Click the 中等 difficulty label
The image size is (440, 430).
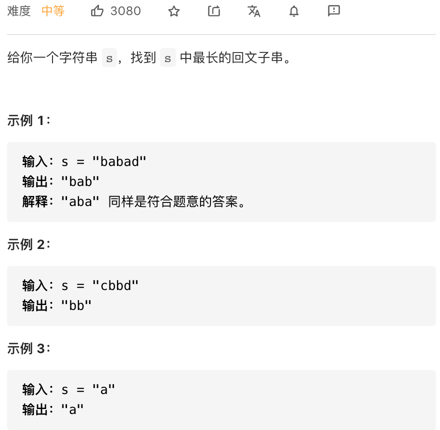click(x=53, y=11)
